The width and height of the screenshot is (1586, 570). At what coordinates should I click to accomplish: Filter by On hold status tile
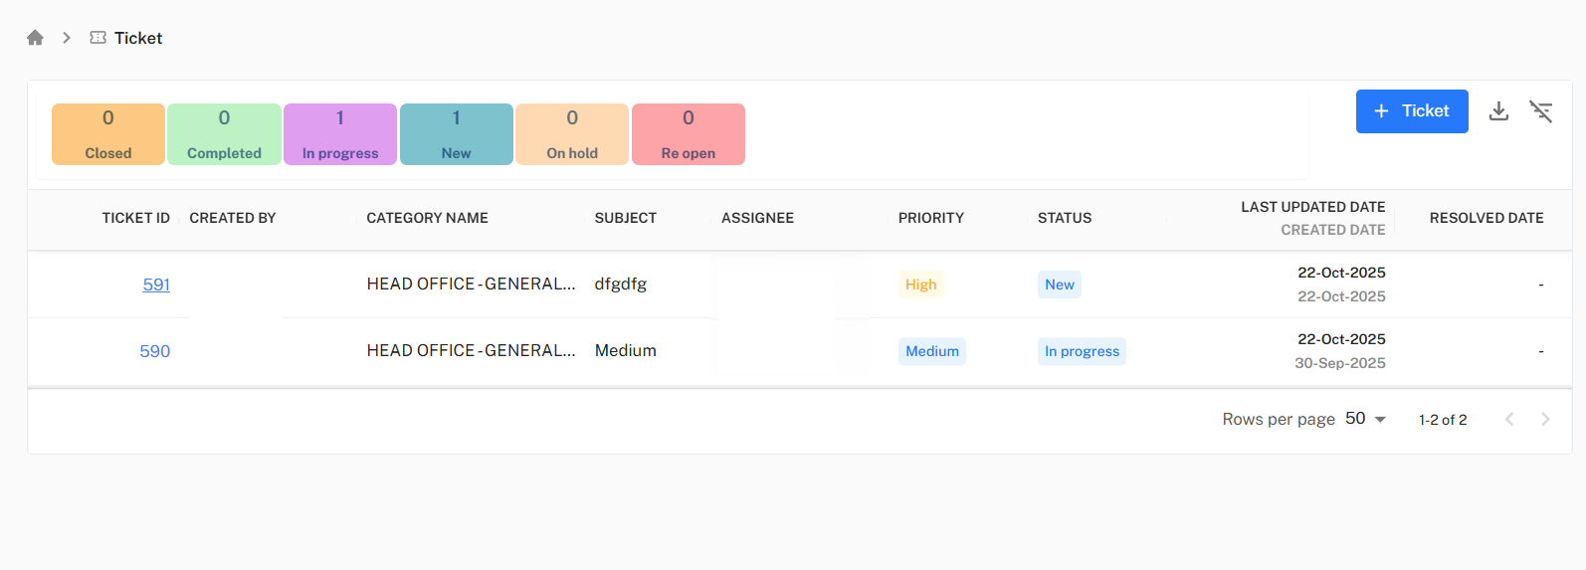(x=572, y=134)
